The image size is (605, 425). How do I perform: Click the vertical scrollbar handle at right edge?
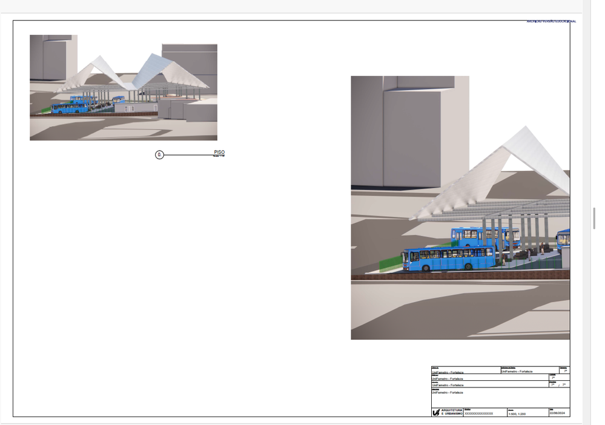594,219
